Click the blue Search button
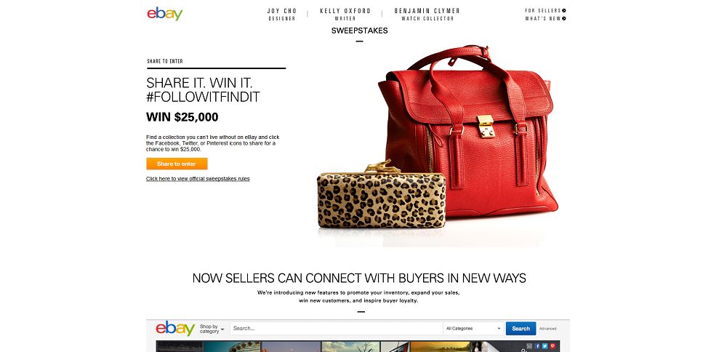719x352 pixels. pos(521,329)
